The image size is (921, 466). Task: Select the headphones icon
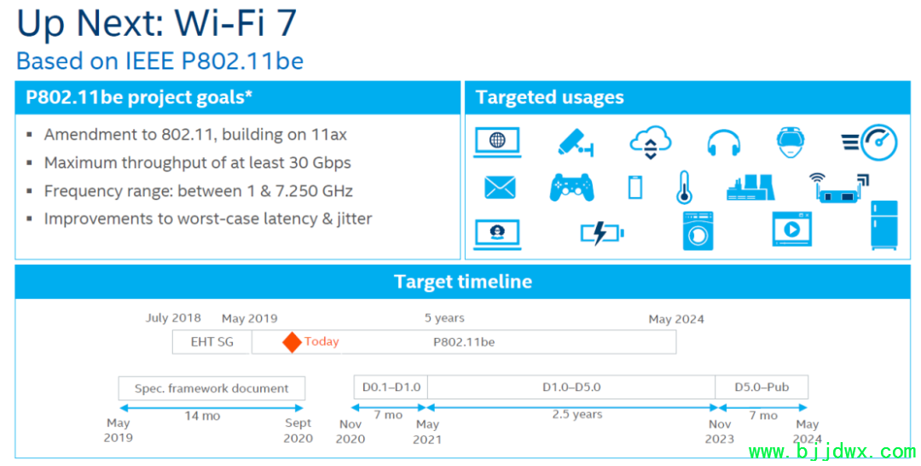[724, 143]
